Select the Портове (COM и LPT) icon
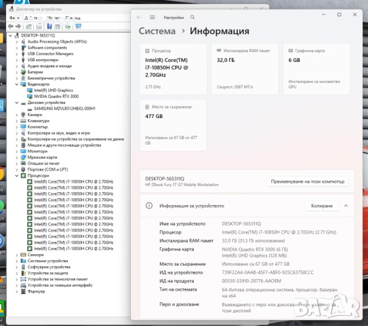This screenshot has width=368, height=326. click(x=23, y=170)
